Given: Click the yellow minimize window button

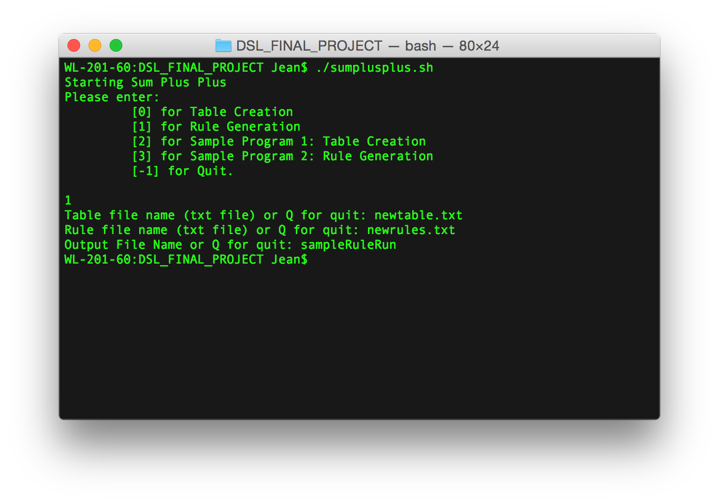Looking at the screenshot, I should 95,46.
